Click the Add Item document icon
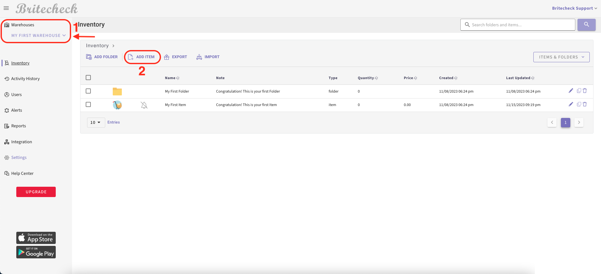This screenshot has height=274, width=601. pos(131,57)
